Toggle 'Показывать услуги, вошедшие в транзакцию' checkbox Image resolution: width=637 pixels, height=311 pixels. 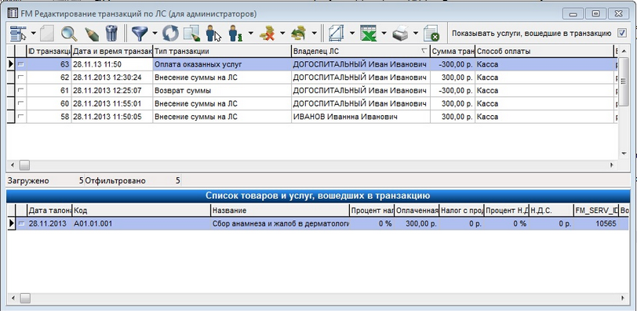[621, 33]
